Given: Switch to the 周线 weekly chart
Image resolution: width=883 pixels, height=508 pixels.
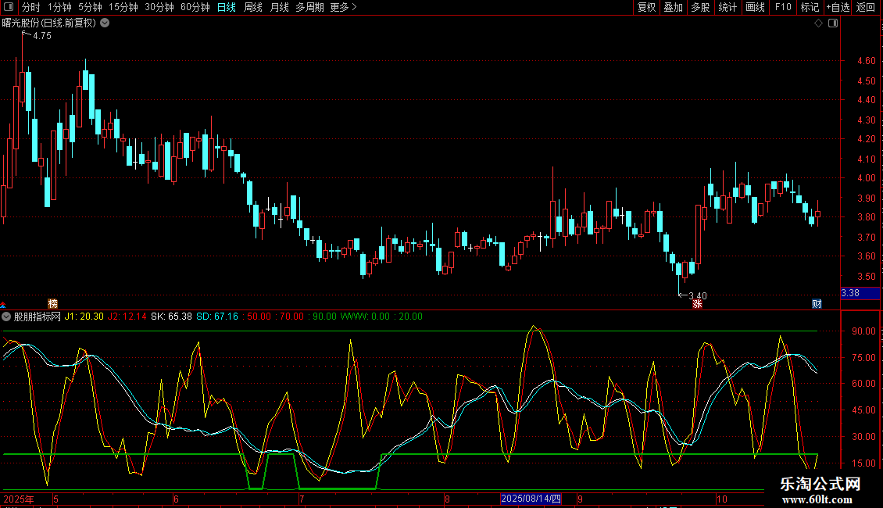Looking at the screenshot, I should [253, 7].
